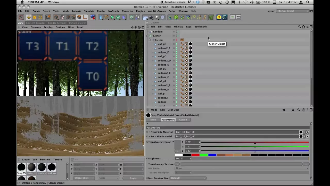Open the Cameras viewport menu
The width and height of the screenshot is (330, 186).
[36, 27]
